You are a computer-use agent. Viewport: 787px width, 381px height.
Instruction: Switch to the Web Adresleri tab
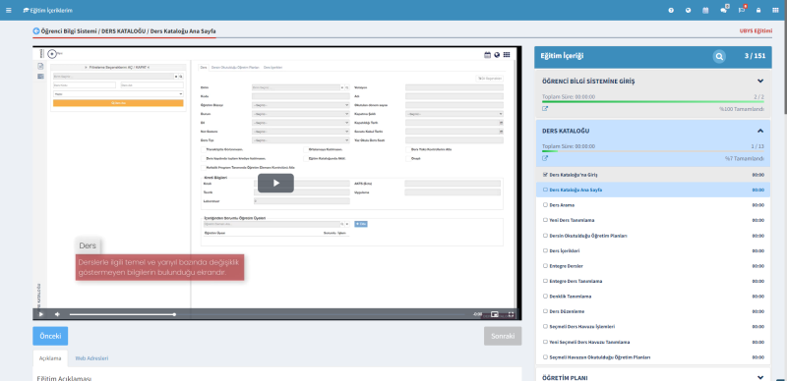click(91, 358)
